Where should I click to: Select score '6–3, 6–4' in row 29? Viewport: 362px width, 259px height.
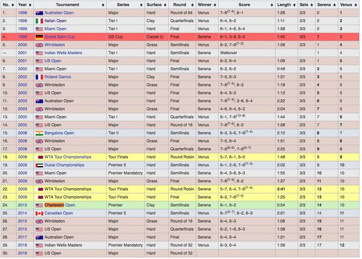(x=228, y=245)
